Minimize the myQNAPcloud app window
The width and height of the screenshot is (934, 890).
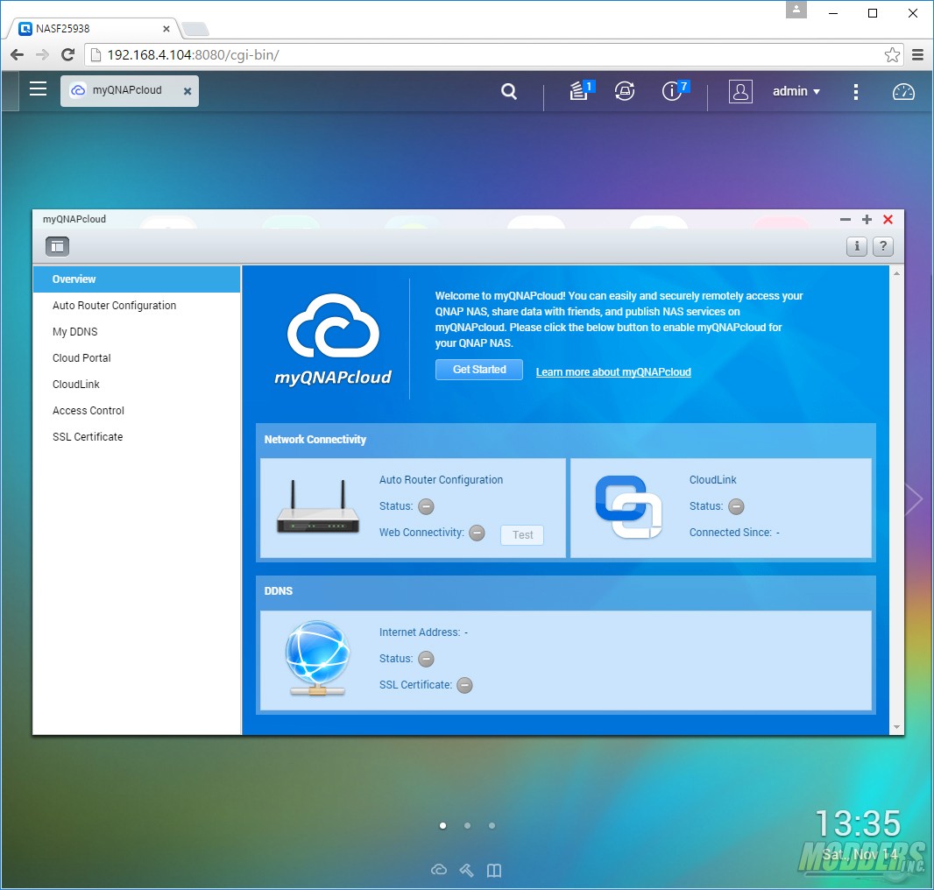pyautogui.click(x=845, y=219)
